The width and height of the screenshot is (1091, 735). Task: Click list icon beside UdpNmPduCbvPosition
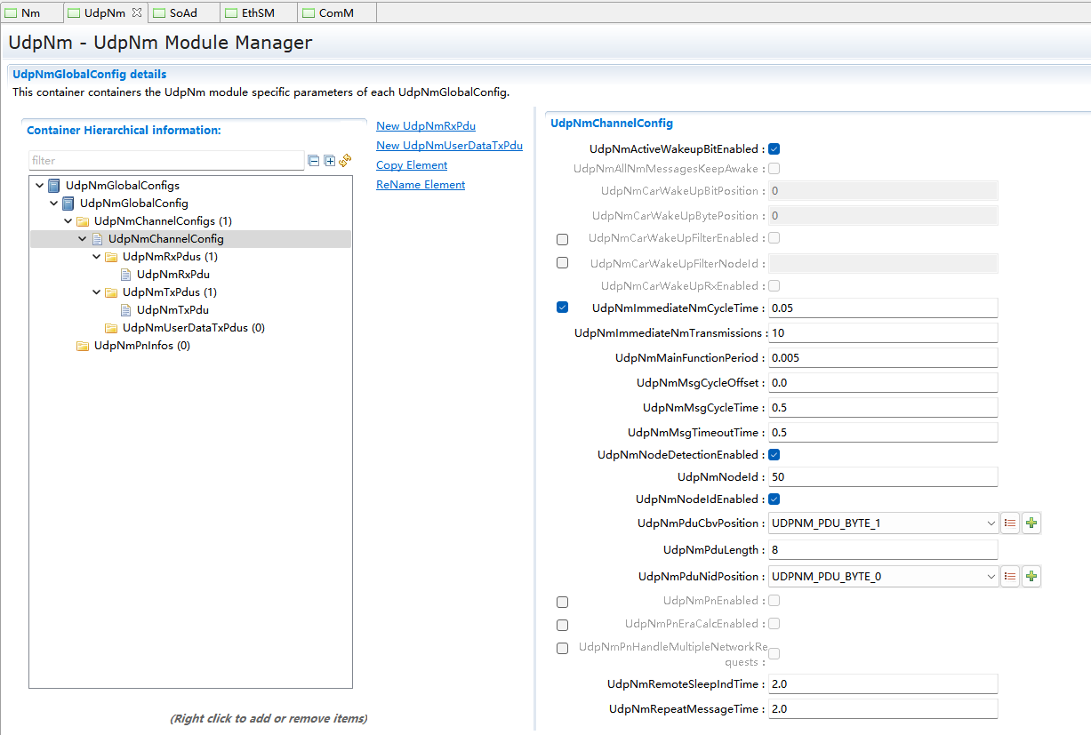tap(1010, 523)
